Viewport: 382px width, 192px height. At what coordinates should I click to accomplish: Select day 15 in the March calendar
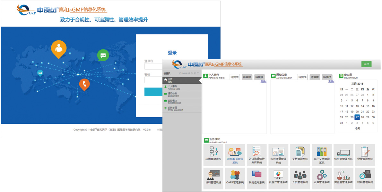(x=368, y=106)
